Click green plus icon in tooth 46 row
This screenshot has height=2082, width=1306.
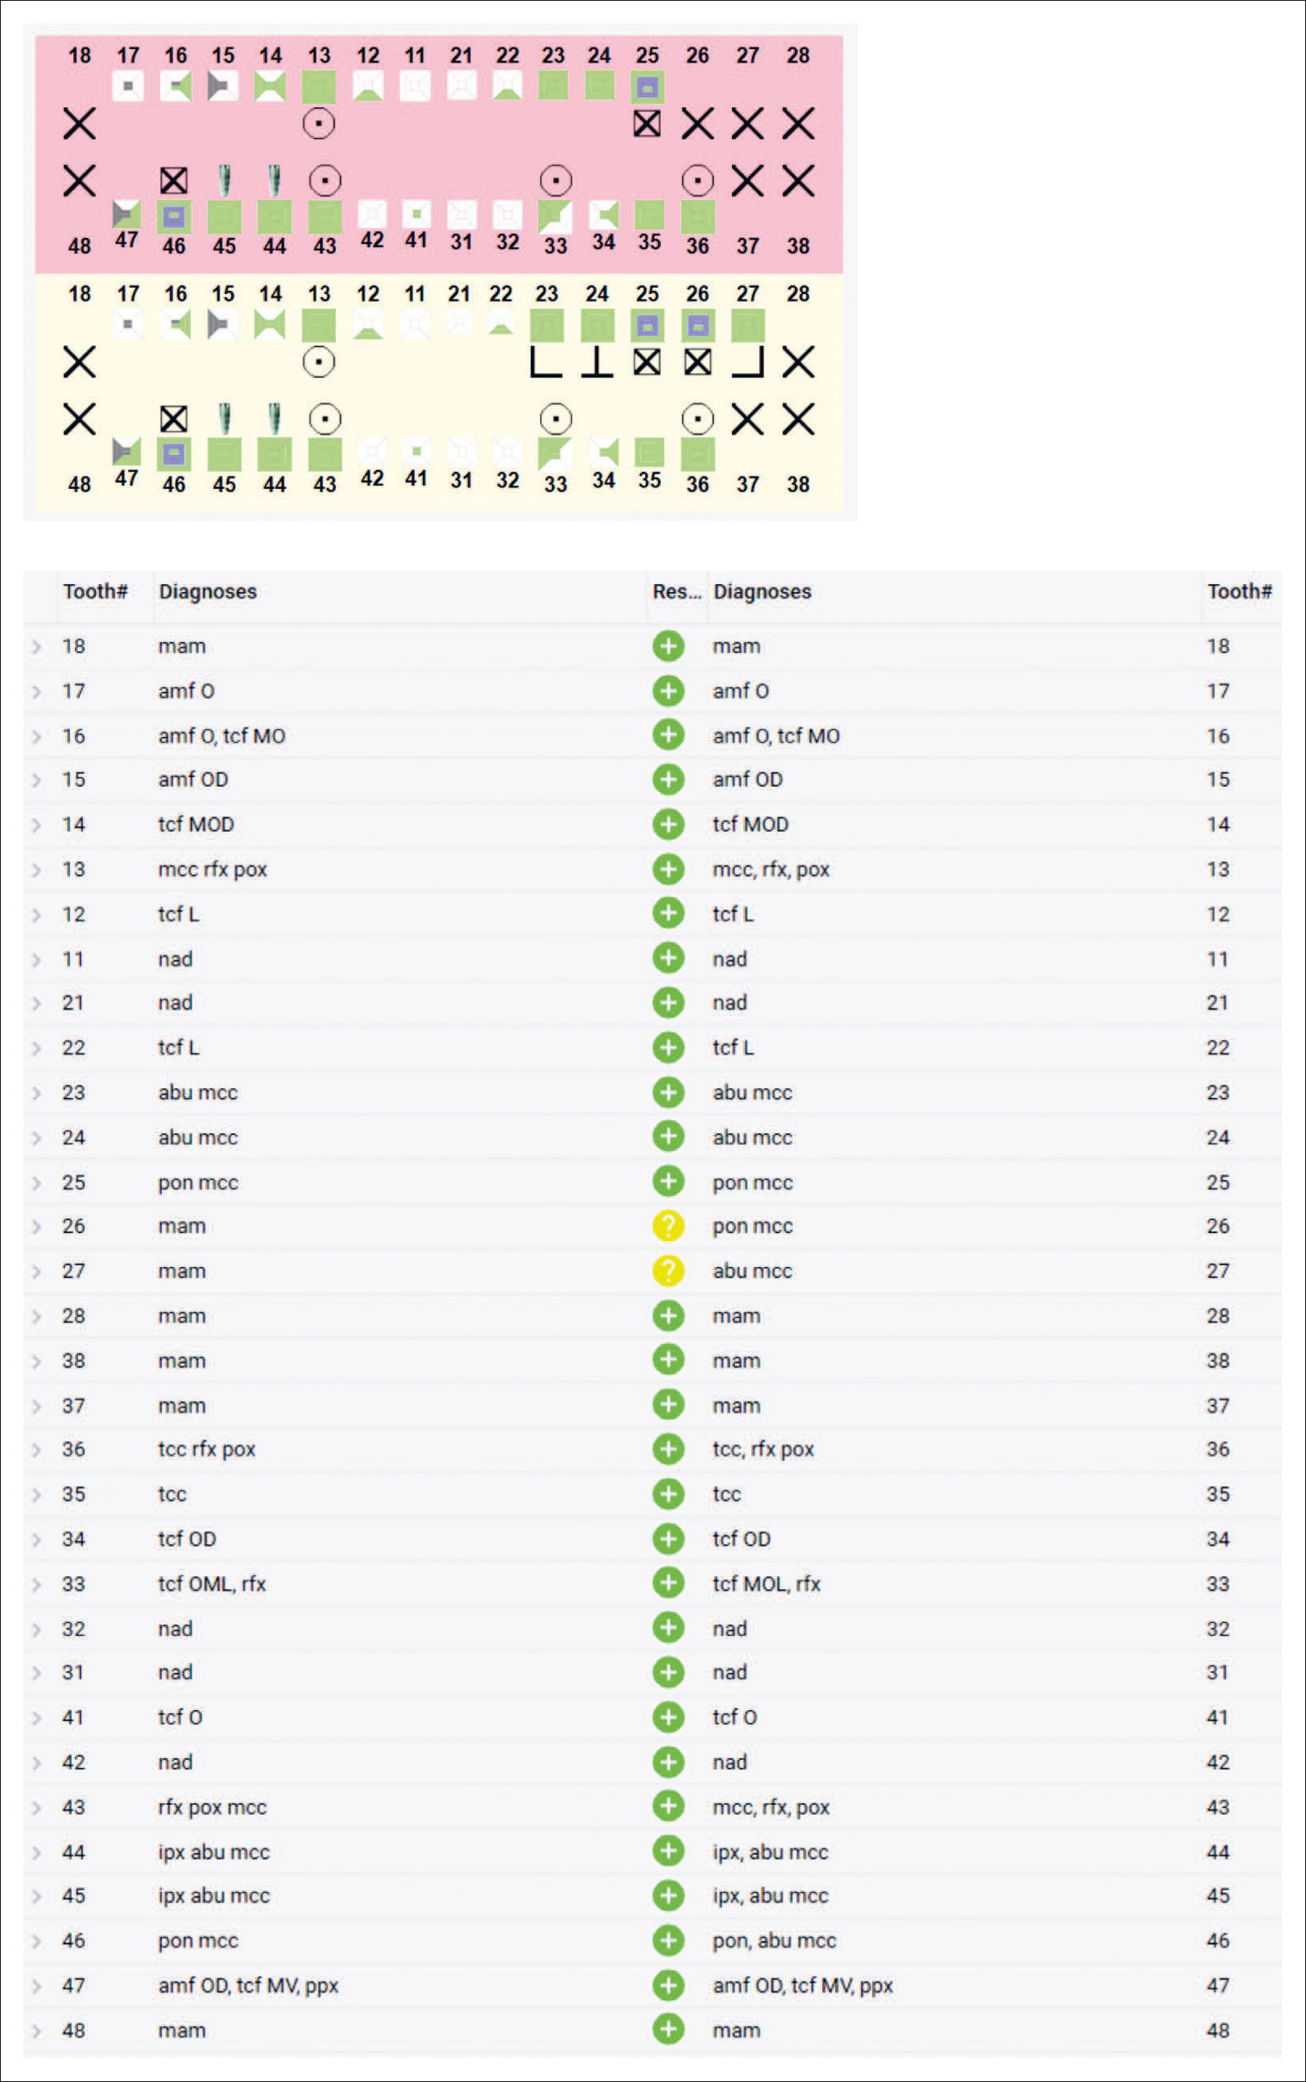tap(668, 1940)
